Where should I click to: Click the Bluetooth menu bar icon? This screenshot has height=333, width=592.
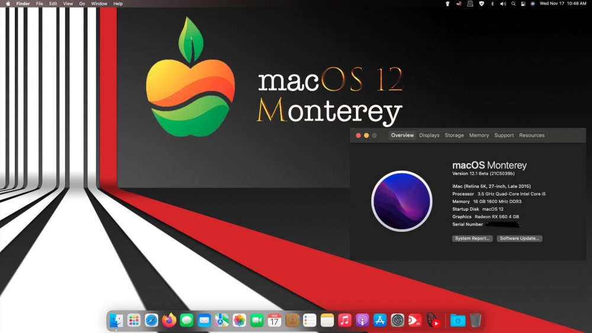tap(492, 4)
